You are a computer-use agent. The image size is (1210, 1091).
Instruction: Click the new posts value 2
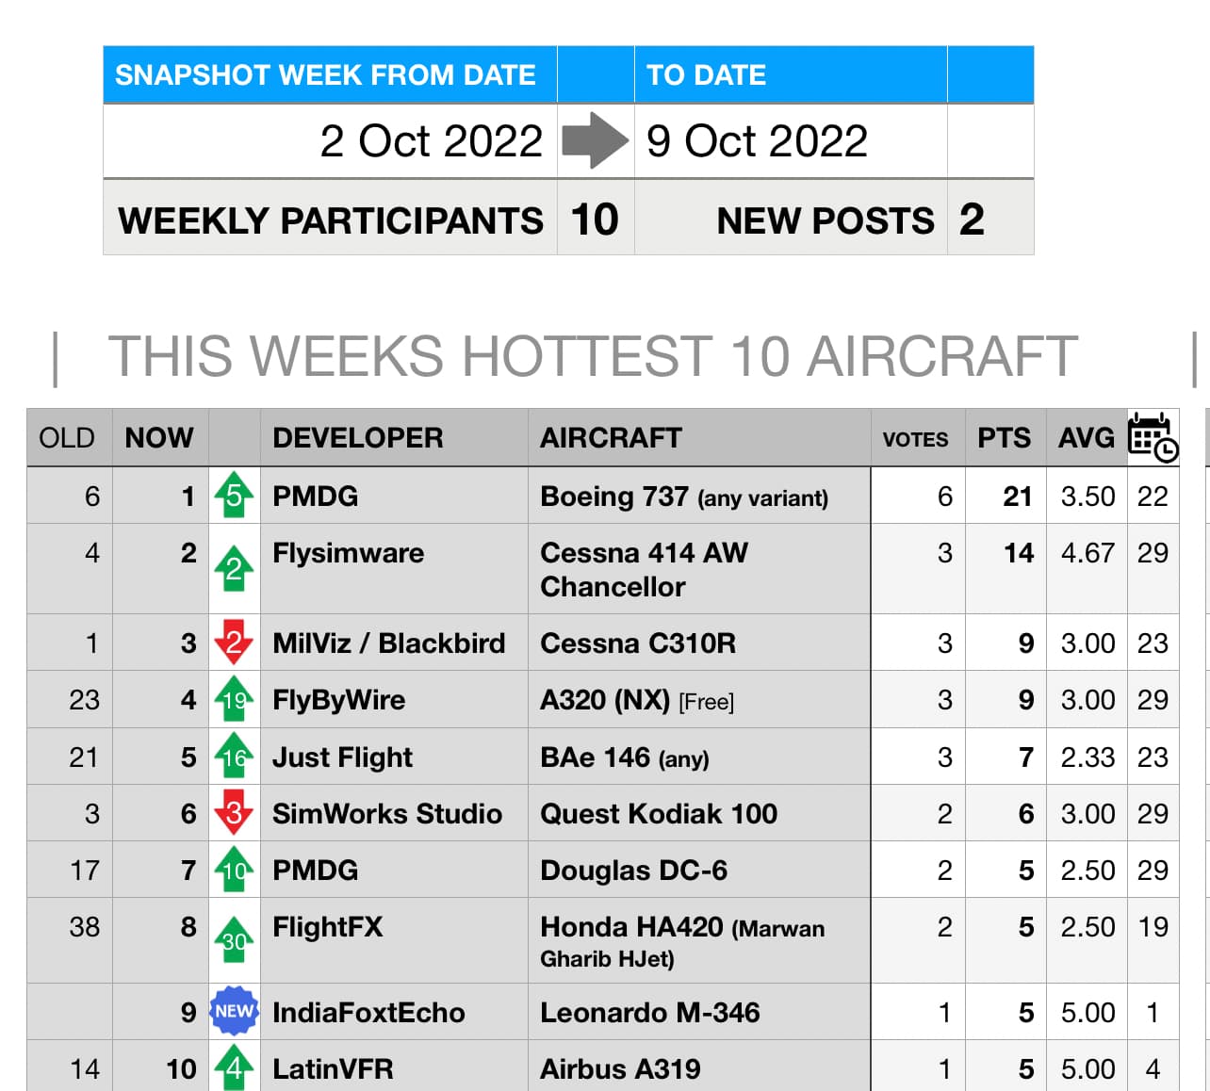(973, 219)
